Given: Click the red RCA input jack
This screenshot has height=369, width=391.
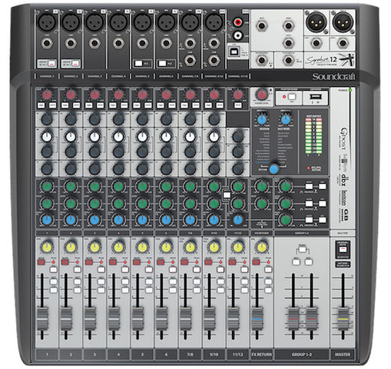Looking at the screenshot, I should (x=238, y=22).
